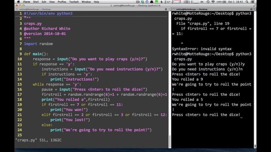Open the Help menu

[x=96, y=2]
